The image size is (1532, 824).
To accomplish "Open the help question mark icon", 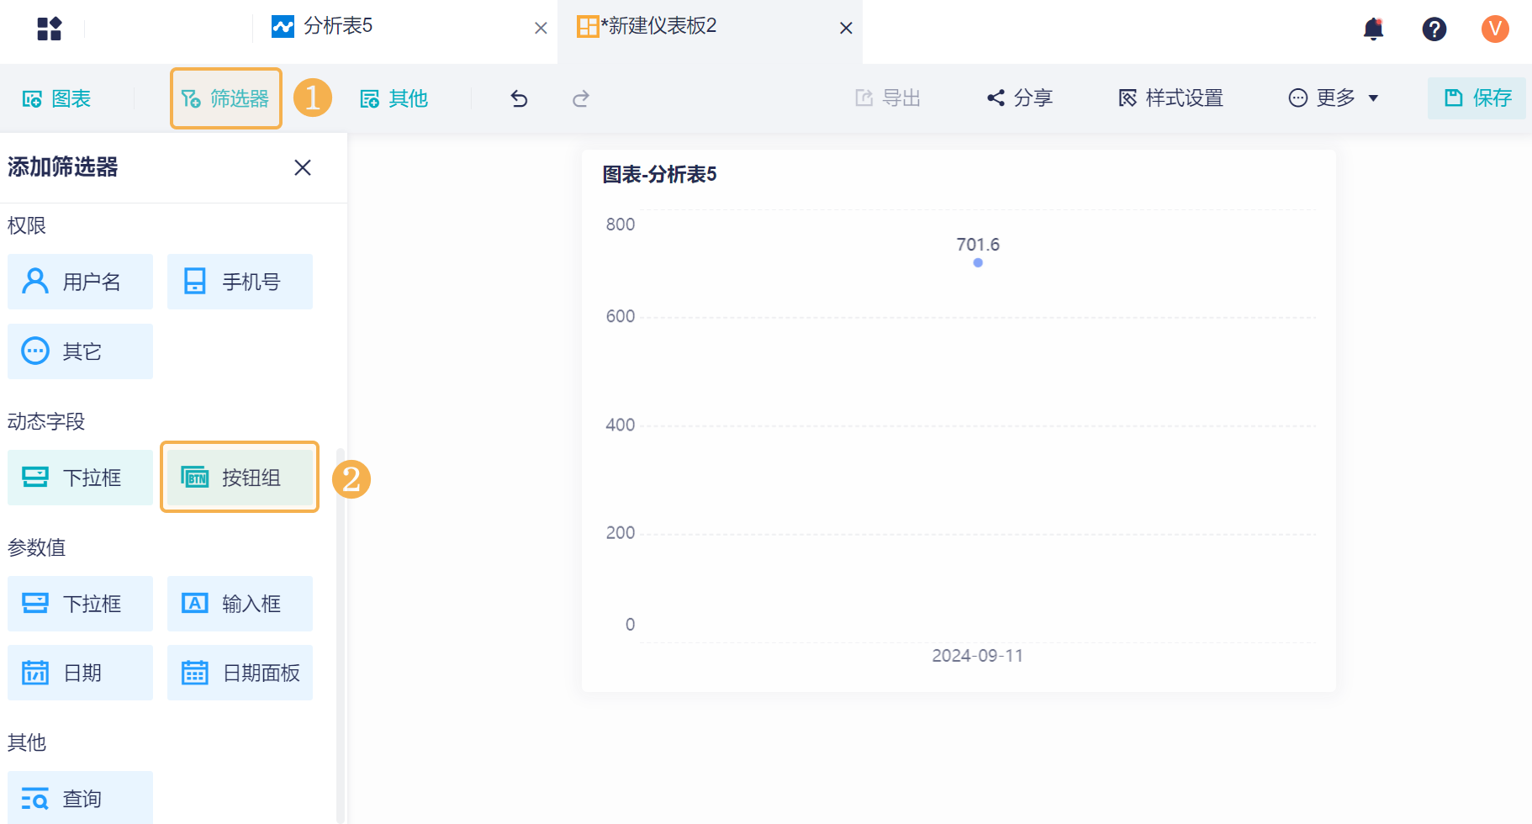I will (x=1434, y=29).
